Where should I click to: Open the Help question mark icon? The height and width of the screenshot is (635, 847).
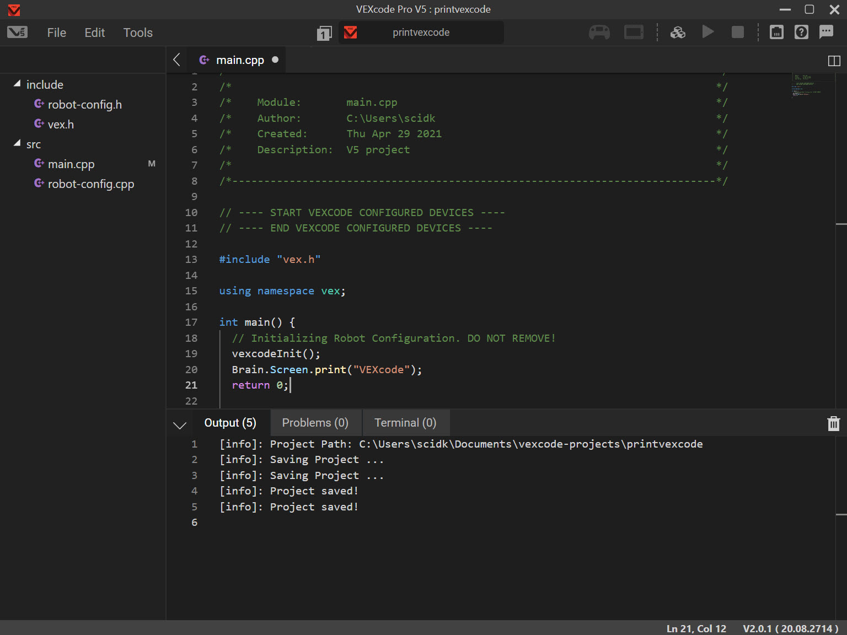(x=801, y=32)
